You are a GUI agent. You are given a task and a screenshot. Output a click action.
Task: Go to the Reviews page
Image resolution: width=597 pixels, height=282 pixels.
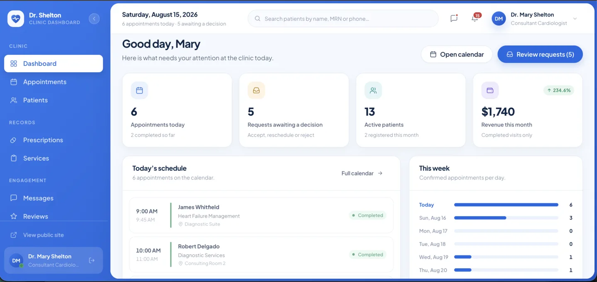click(x=53, y=216)
